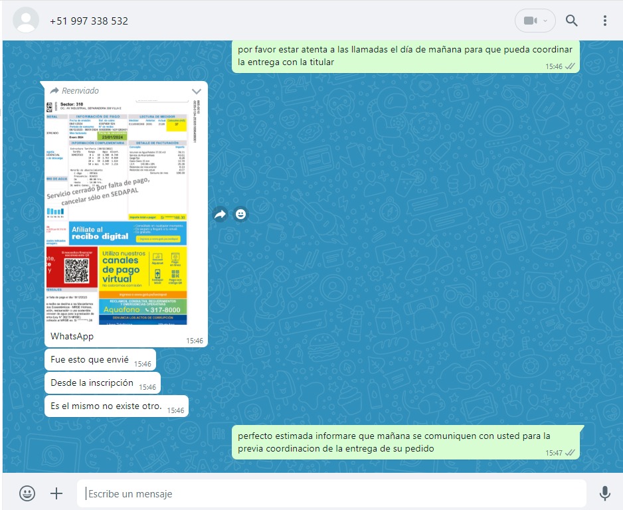The width and height of the screenshot is (623, 510).
Task: Expand message options chevron on receipt image
Action: click(196, 91)
